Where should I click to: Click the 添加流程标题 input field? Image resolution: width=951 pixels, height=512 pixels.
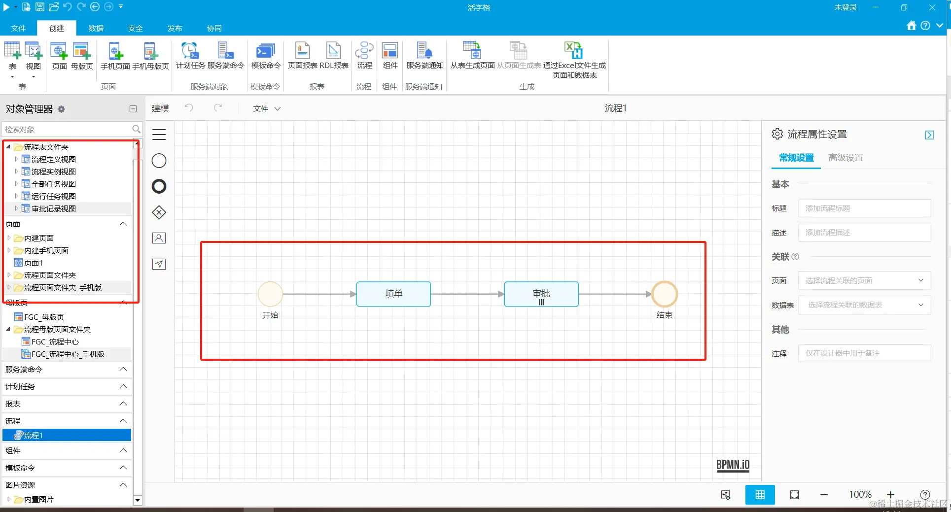tap(865, 208)
